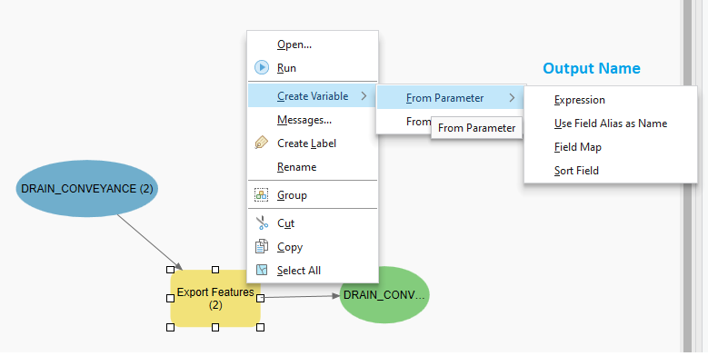This screenshot has width=708, height=356.
Task: Click the connector arrow into DRAIN_CONV... output
Action: click(300, 296)
